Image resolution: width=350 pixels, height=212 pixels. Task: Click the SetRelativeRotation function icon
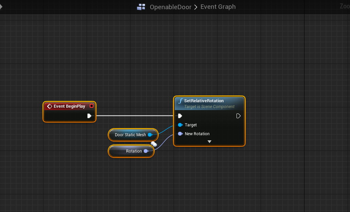pos(180,101)
